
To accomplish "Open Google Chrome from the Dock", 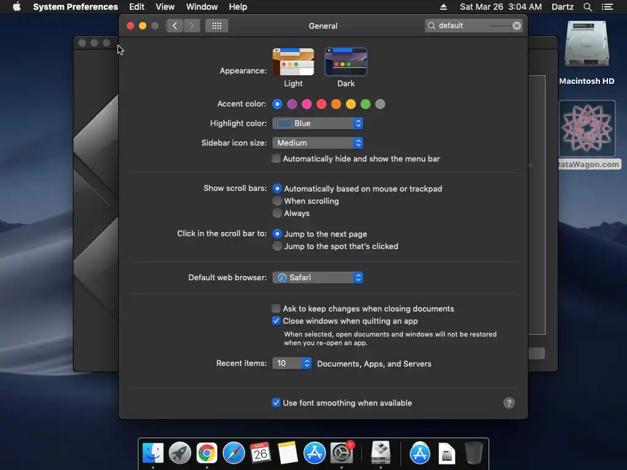I will point(207,453).
